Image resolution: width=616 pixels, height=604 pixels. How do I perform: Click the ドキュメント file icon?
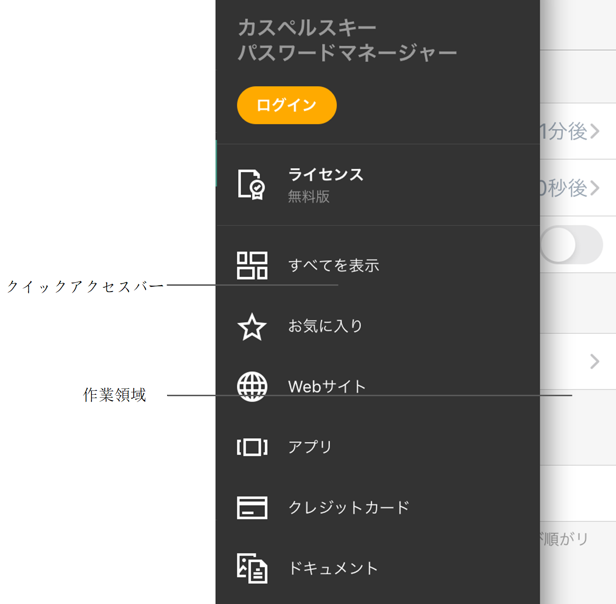(252, 568)
